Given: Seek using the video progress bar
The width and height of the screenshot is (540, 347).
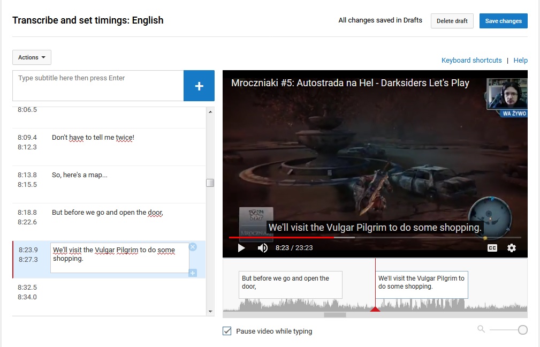Looking at the screenshot, I should [x=375, y=237].
